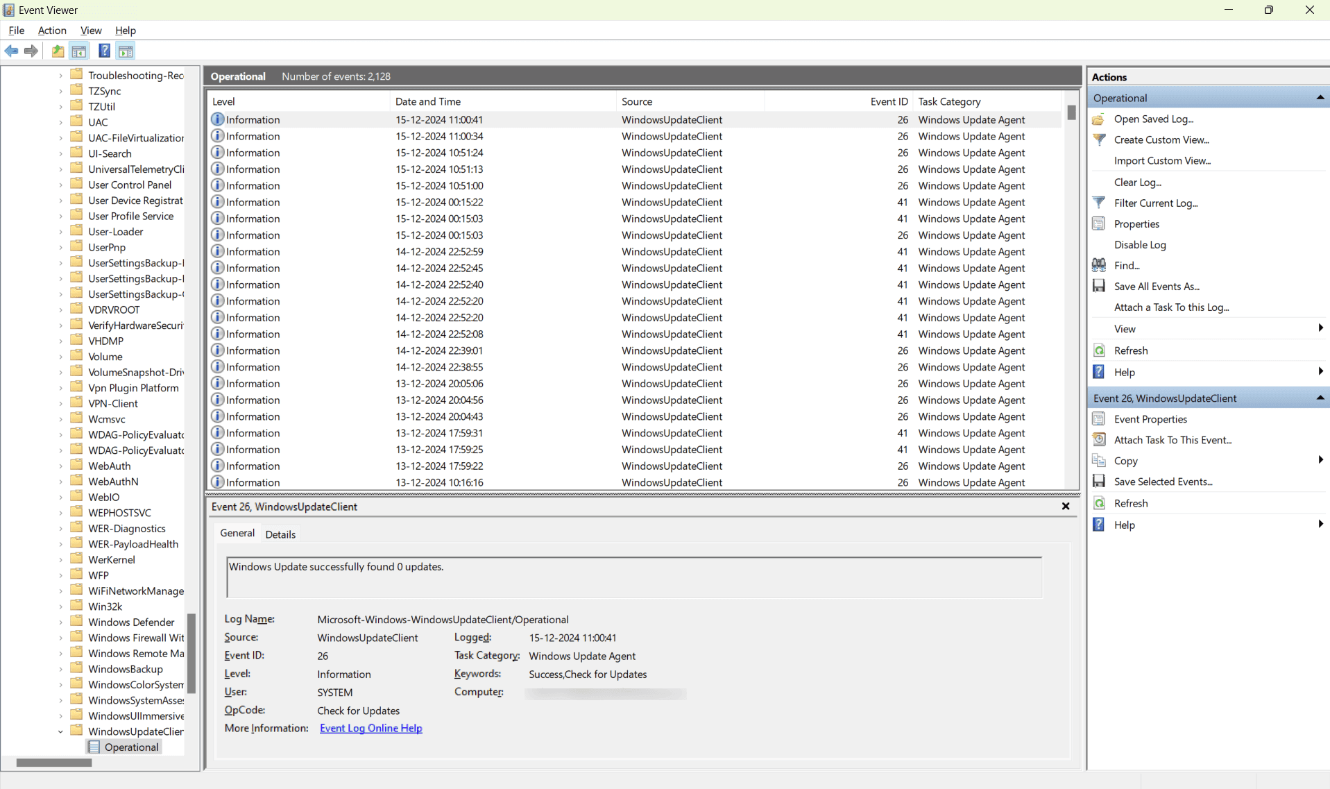This screenshot has width=1330, height=789.
Task: Click the Save All Events As disk icon
Action: point(1100,286)
